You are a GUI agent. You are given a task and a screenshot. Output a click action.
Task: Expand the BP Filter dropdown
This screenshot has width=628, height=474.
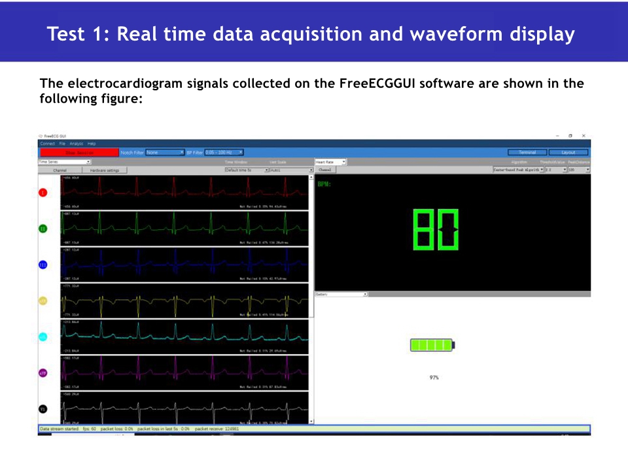[x=223, y=153]
